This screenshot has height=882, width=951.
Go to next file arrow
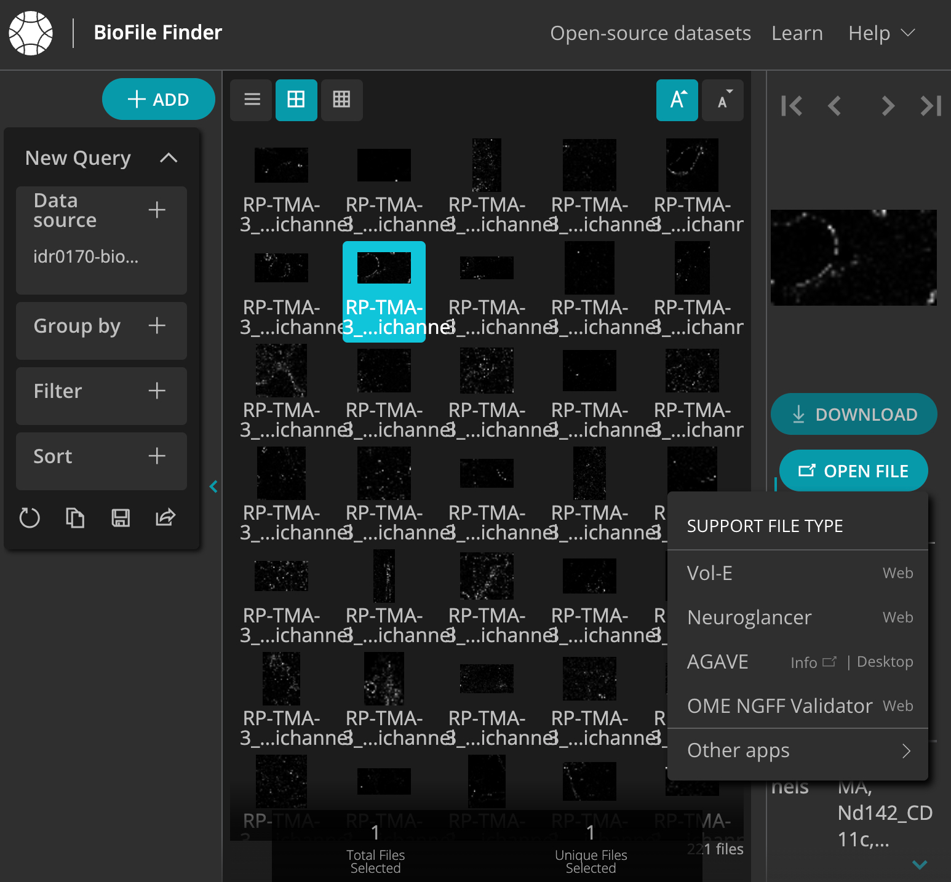(887, 106)
